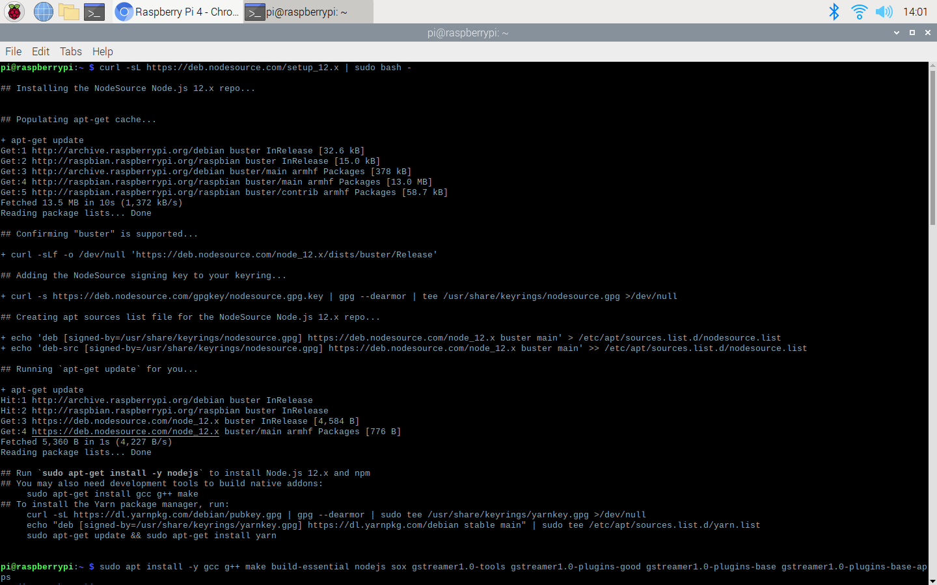Viewport: 937px width, 585px height.
Task: Click 'Fetched 13.5 MB in 10s' line
Action: [x=92, y=203]
